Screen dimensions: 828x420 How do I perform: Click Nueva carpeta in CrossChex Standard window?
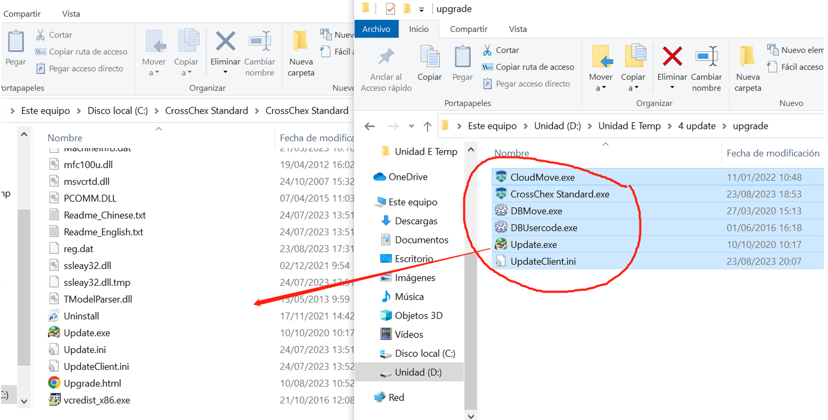(301, 53)
